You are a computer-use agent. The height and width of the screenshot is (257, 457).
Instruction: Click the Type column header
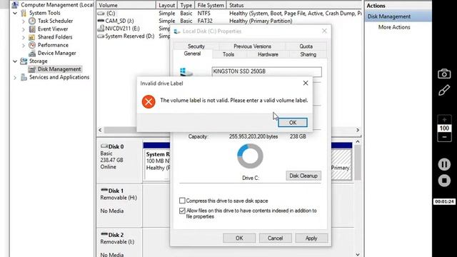click(186, 5)
